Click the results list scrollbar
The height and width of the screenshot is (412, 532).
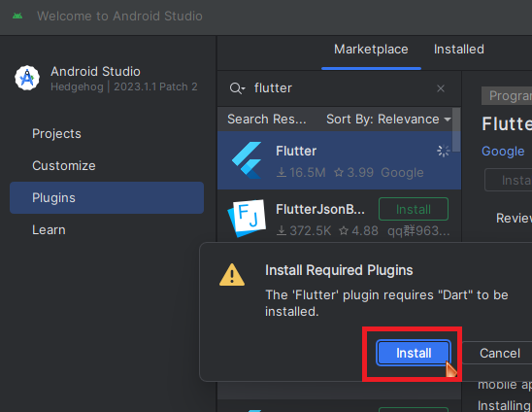(x=456, y=130)
